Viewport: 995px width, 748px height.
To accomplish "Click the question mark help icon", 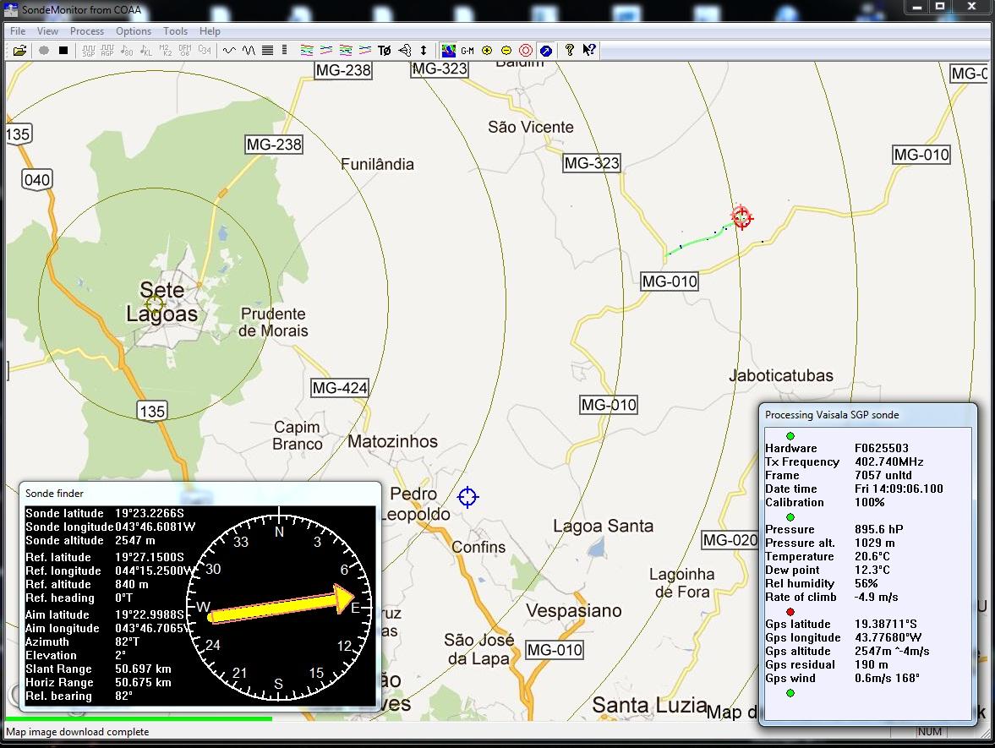I will coord(569,50).
